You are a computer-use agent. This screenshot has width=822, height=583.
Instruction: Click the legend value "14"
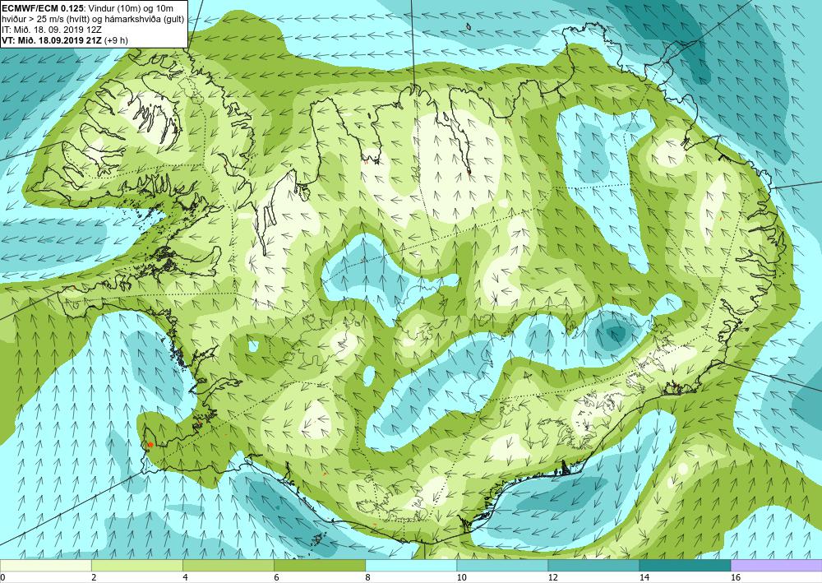[x=644, y=577]
